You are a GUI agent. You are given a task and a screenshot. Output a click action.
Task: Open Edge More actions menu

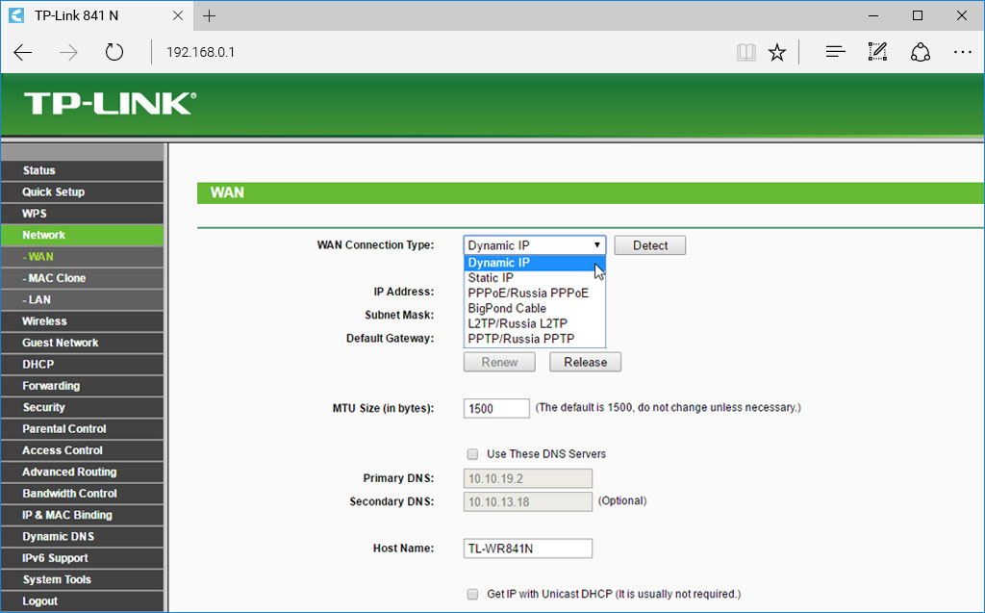click(962, 52)
